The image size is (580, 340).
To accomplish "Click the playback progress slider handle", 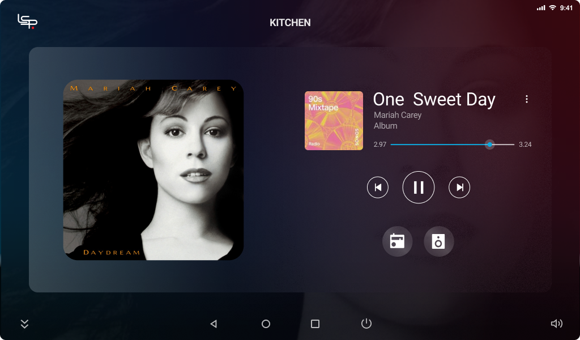I will pos(490,144).
